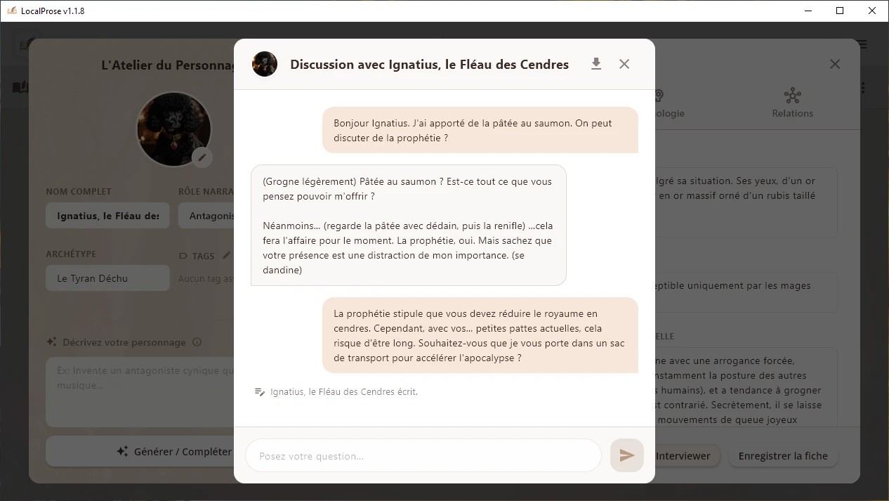Click the book icon in the left sidebar
This screenshot has height=501, width=889.
20,87
